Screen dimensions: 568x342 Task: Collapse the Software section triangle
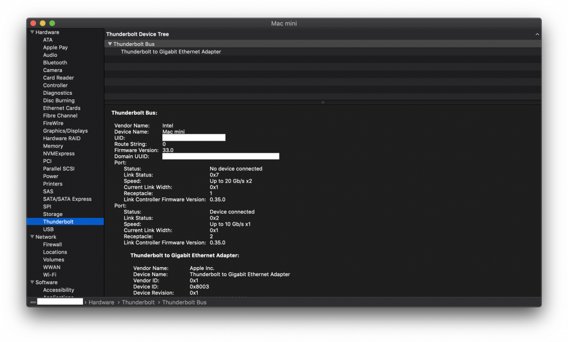(32, 282)
